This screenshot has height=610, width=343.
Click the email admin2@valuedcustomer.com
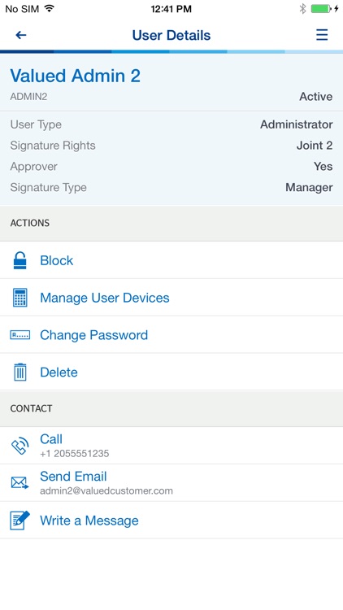pyautogui.click(x=106, y=491)
